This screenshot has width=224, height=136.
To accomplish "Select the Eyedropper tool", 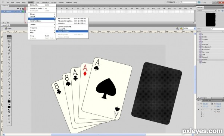I will tap(9, 85).
